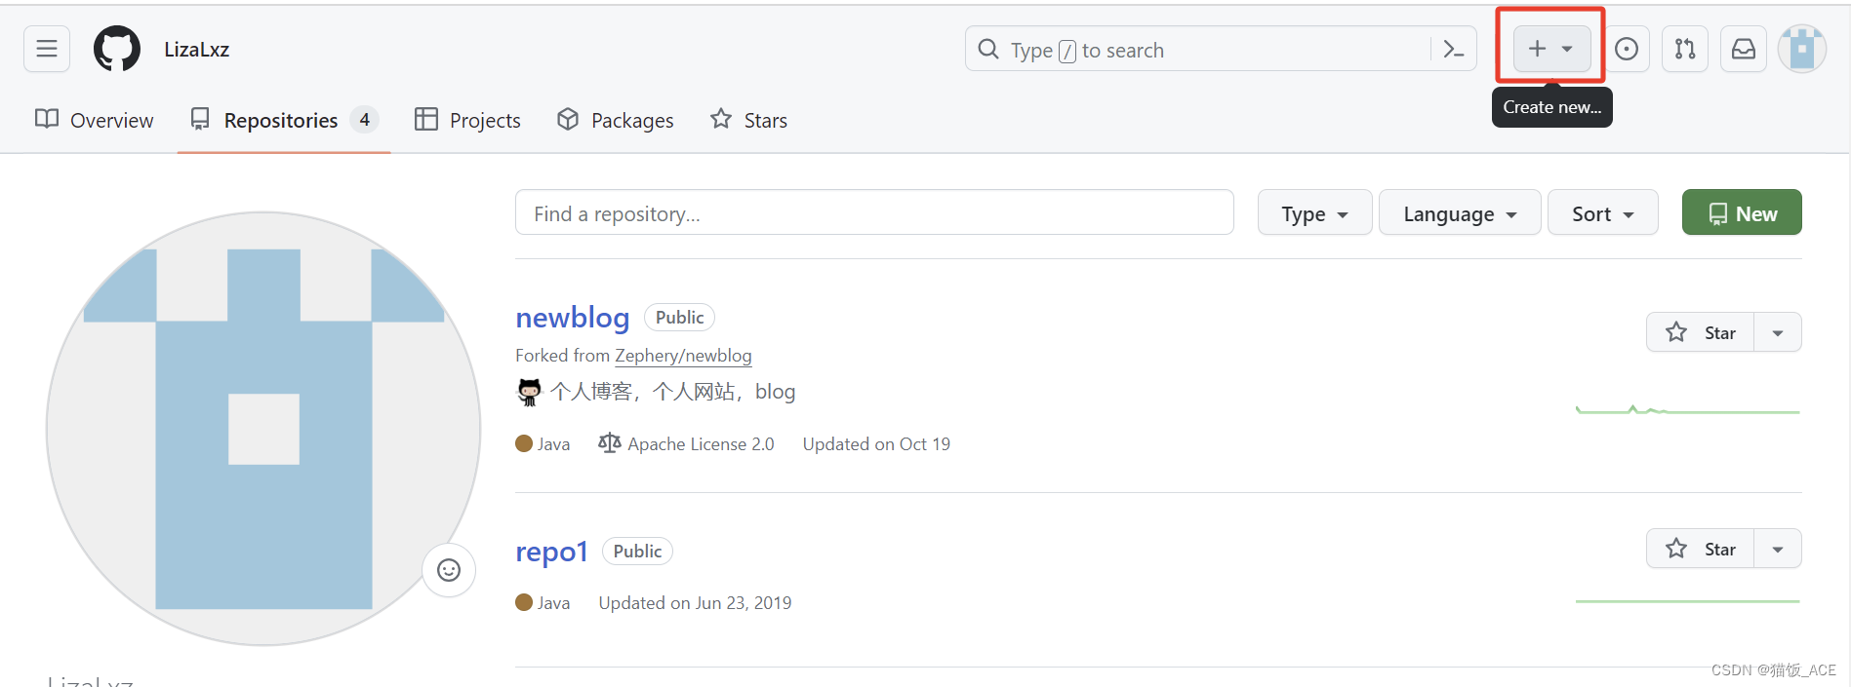The image size is (1851, 687).
Task: Click the newblog Public badge
Action: click(680, 318)
